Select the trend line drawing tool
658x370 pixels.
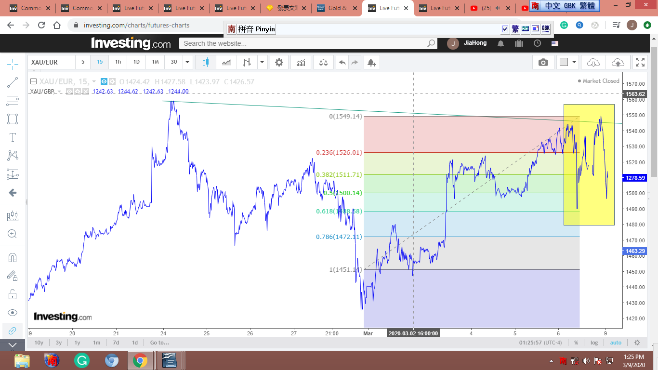13,82
